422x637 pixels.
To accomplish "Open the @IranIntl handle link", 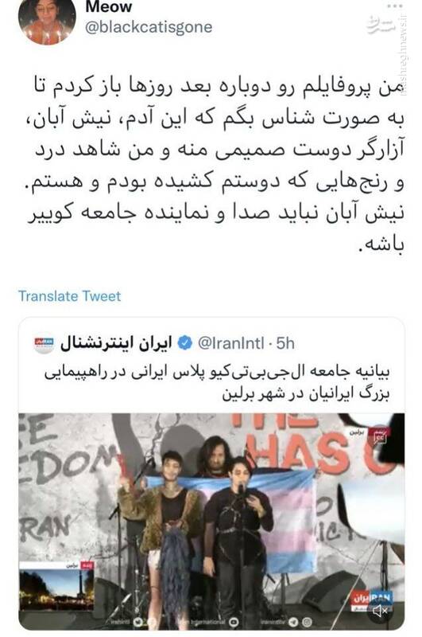I will (230, 343).
